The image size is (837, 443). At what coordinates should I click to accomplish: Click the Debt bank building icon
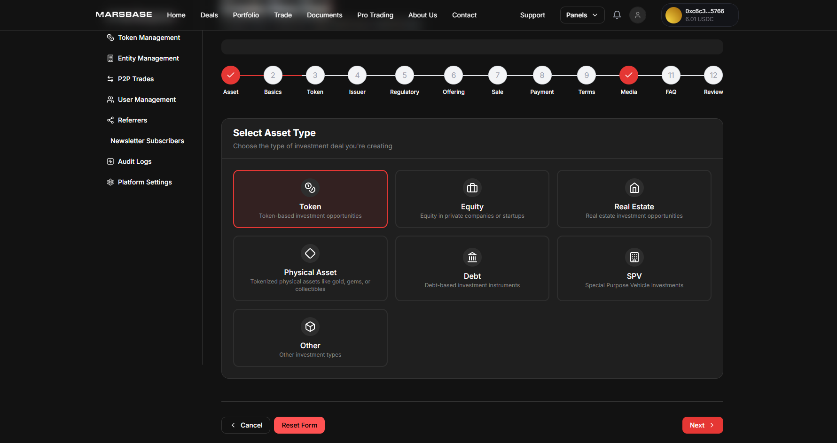(472, 257)
